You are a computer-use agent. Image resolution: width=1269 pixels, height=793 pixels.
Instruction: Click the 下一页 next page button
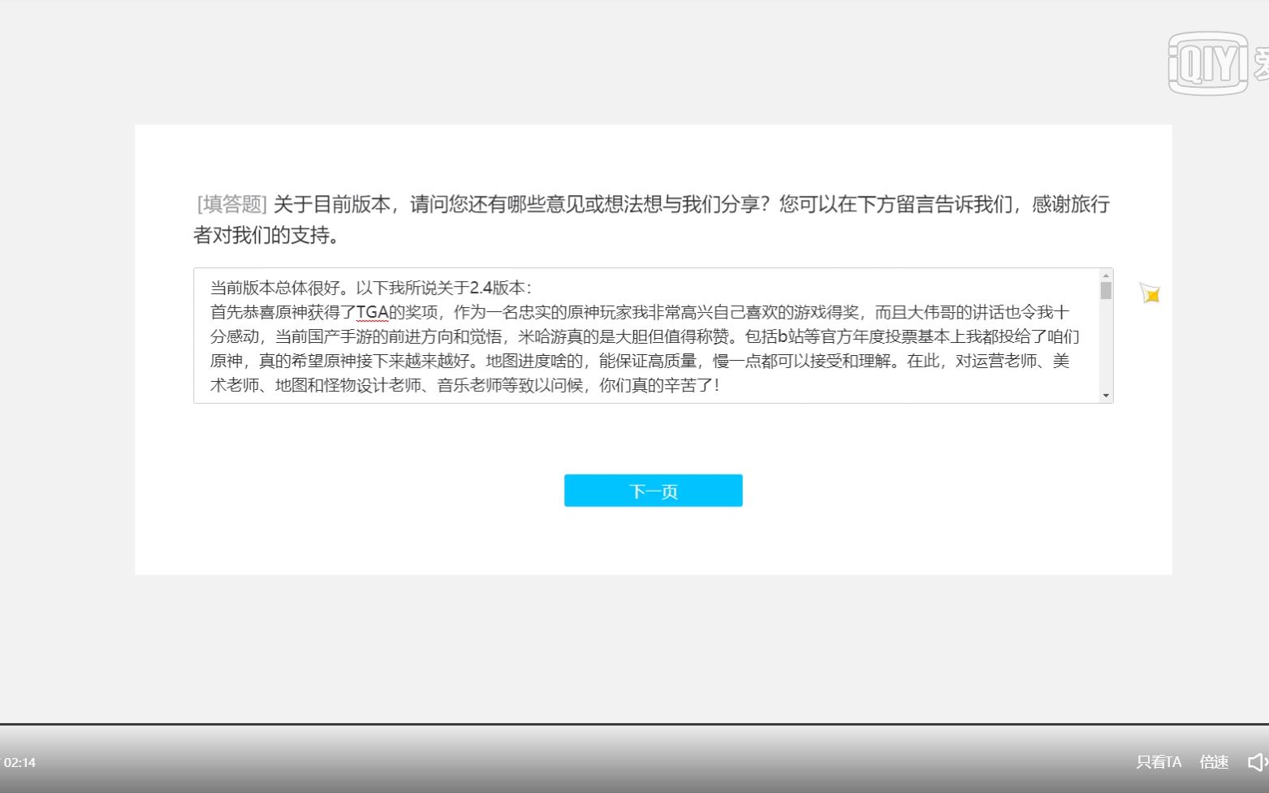(x=653, y=491)
